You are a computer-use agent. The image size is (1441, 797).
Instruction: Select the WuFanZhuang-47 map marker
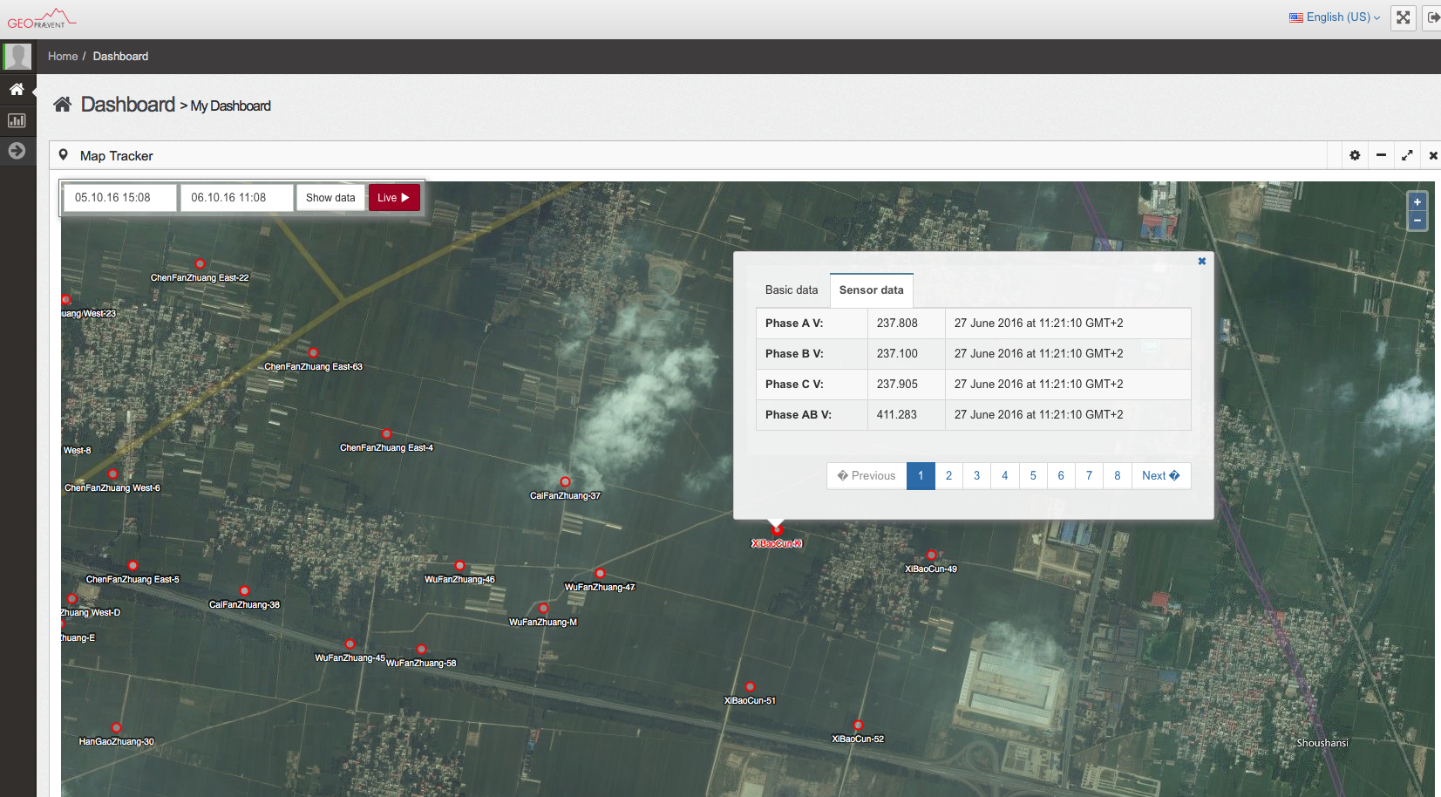600,573
